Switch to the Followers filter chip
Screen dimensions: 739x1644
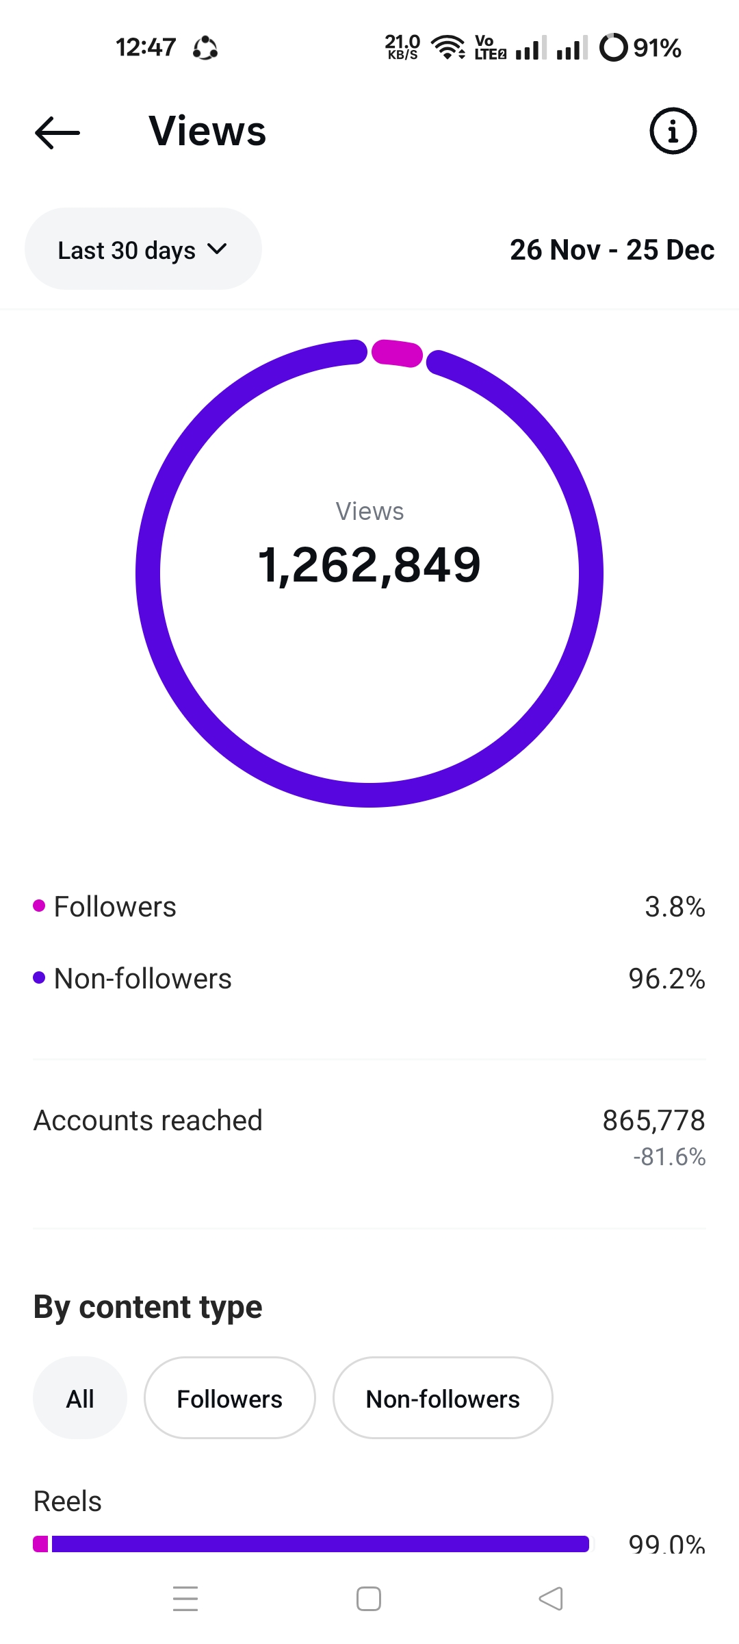pyautogui.click(x=229, y=1398)
